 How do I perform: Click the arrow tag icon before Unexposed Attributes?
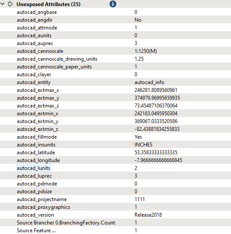pyautogui.click(x=10, y=4)
